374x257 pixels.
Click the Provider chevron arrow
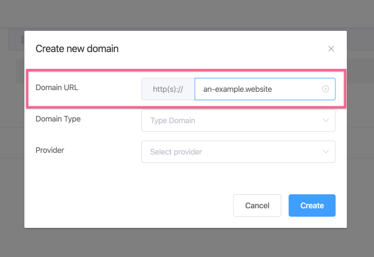[326, 152]
